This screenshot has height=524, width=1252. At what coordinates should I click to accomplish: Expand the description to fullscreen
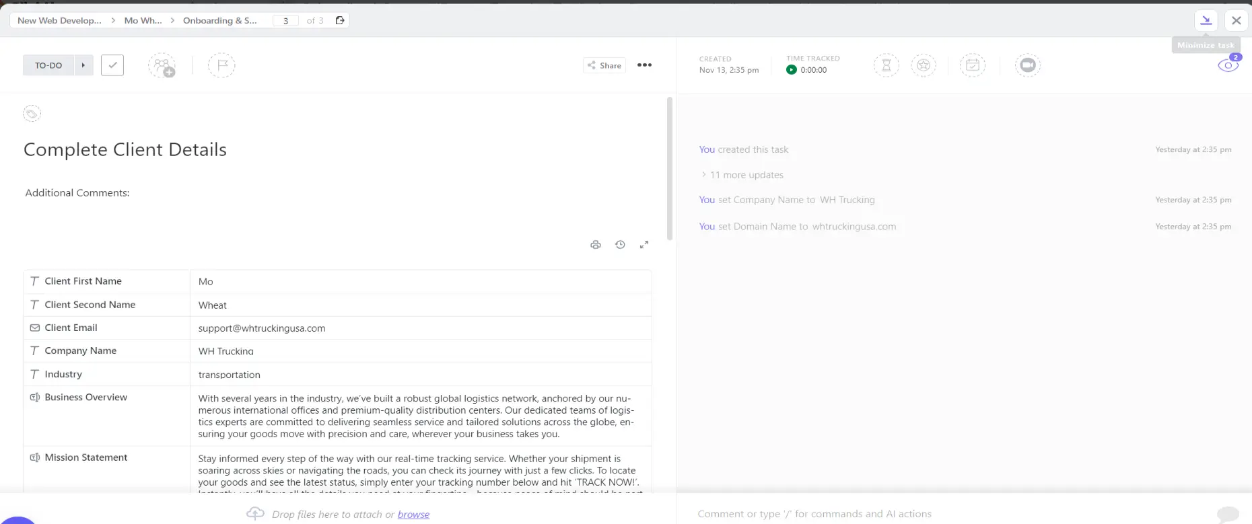tap(644, 245)
